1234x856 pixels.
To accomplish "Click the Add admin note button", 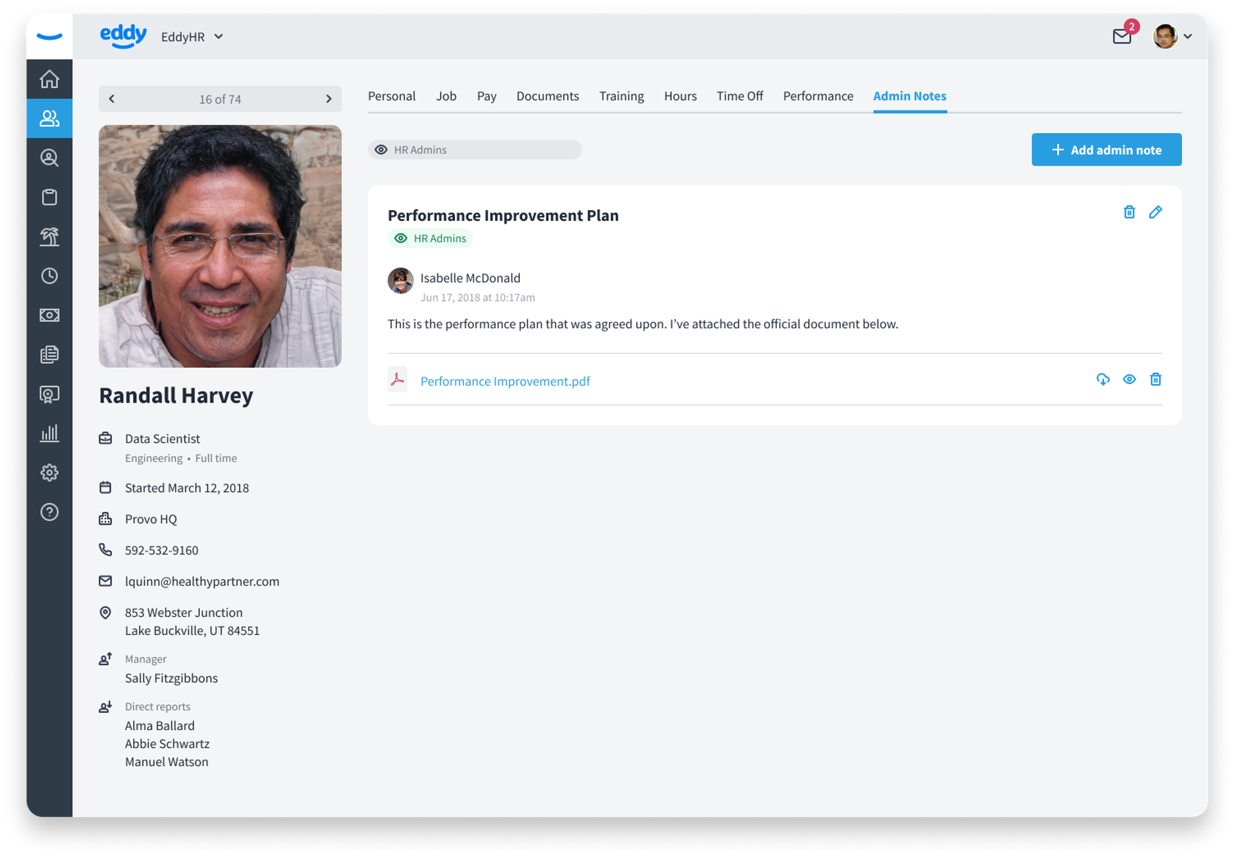I will (1106, 150).
